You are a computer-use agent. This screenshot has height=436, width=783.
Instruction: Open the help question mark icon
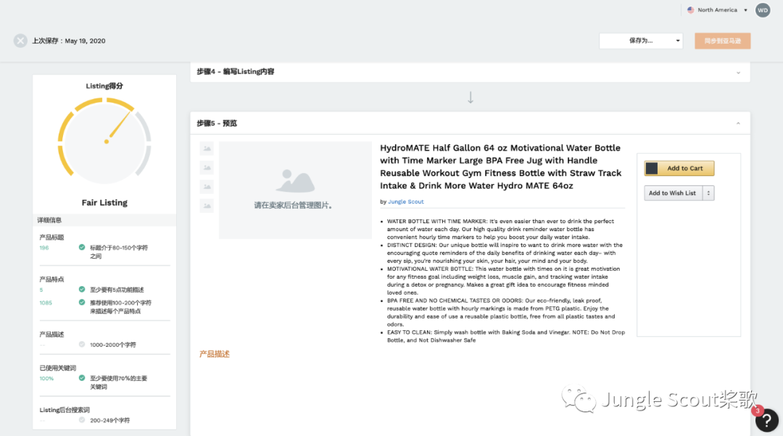coord(766,421)
